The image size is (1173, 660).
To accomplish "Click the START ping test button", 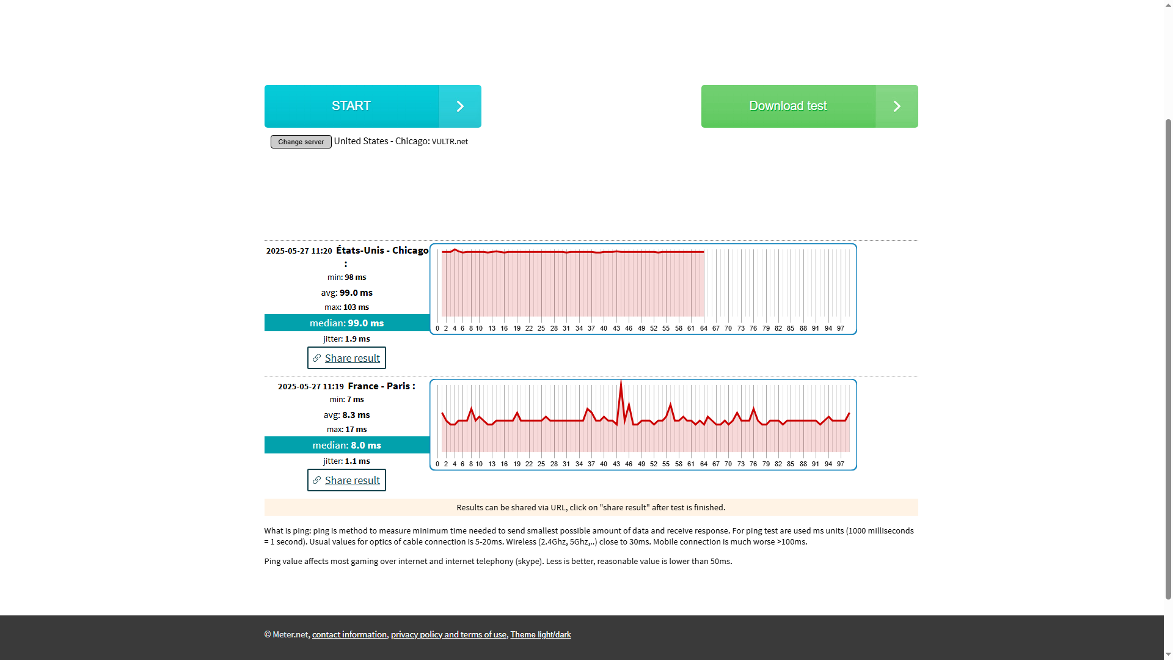I will click(x=351, y=106).
